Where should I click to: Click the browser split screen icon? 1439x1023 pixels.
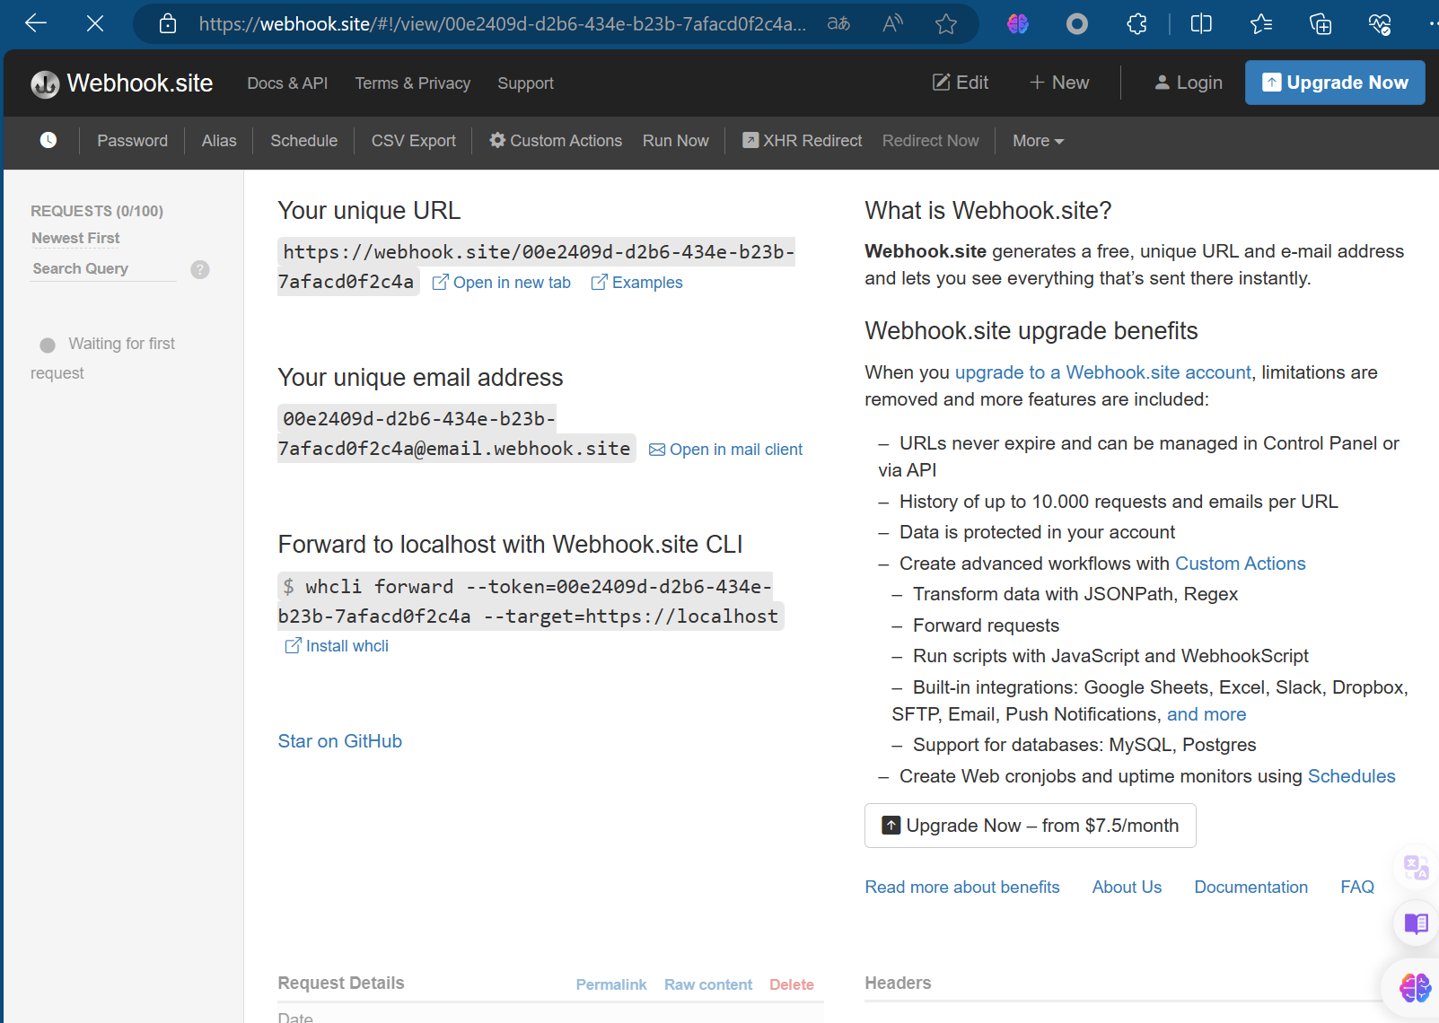pos(1200,24)
